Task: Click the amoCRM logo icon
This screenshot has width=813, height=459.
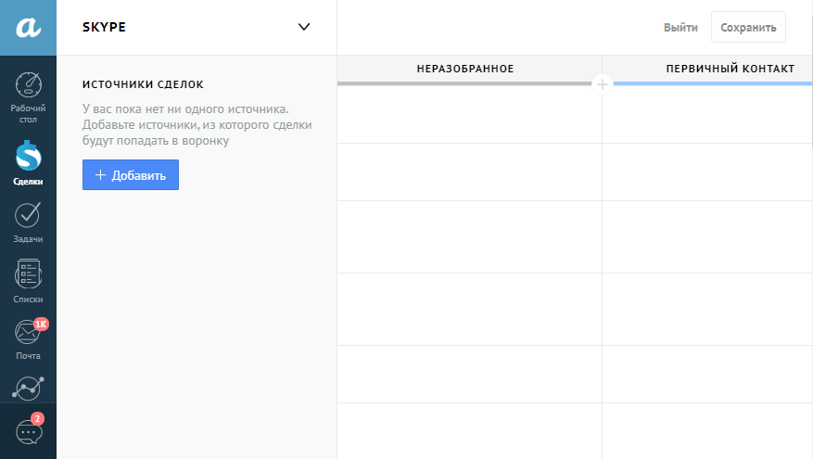Action: pos(28,28)
